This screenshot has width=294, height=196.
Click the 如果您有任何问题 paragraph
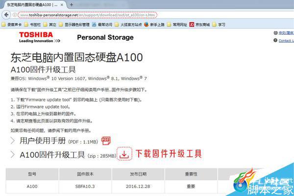coord(51,130)
